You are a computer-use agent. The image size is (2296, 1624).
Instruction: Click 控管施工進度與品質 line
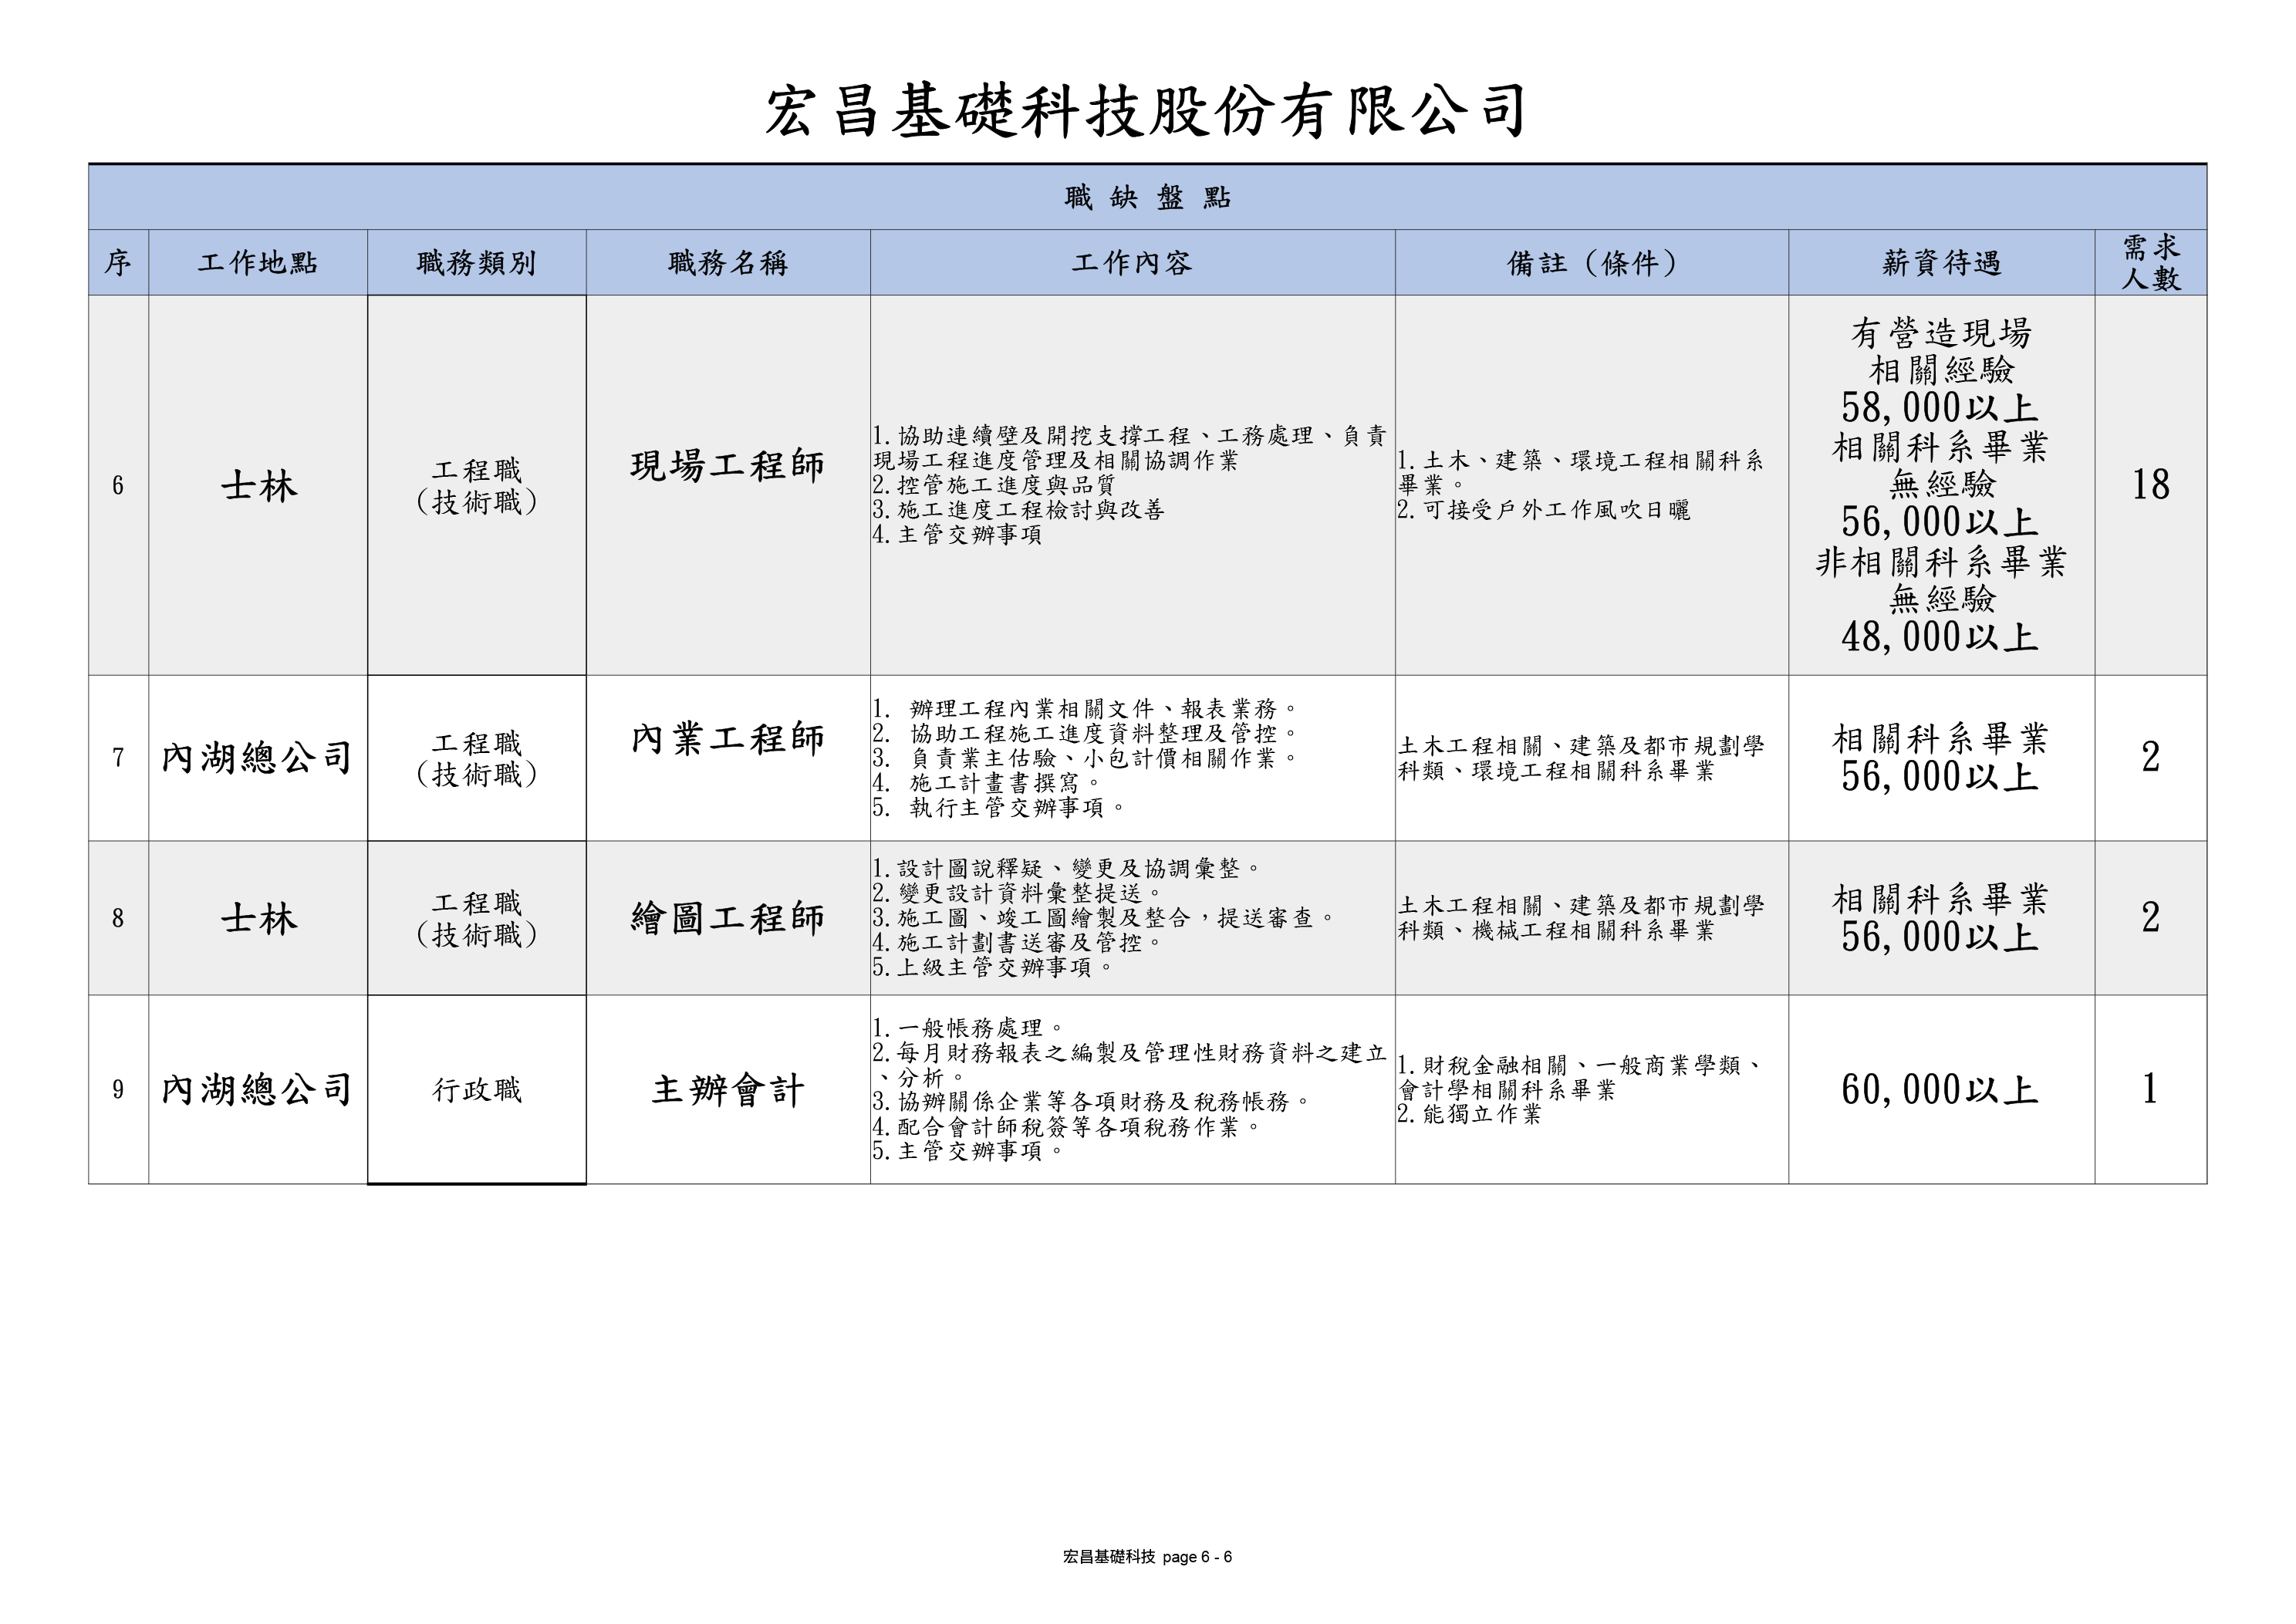(994, 485)
